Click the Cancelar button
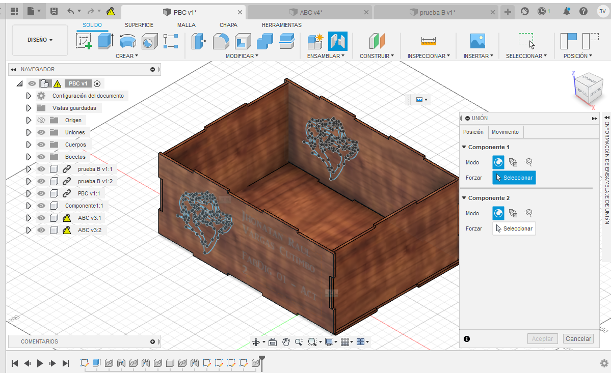 point(578,339)
